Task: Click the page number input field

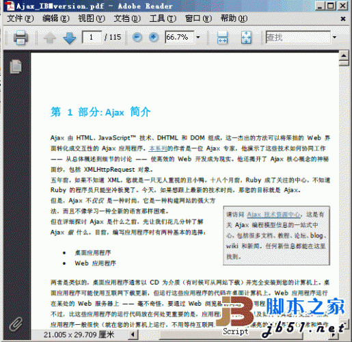Action: (92, 37)
